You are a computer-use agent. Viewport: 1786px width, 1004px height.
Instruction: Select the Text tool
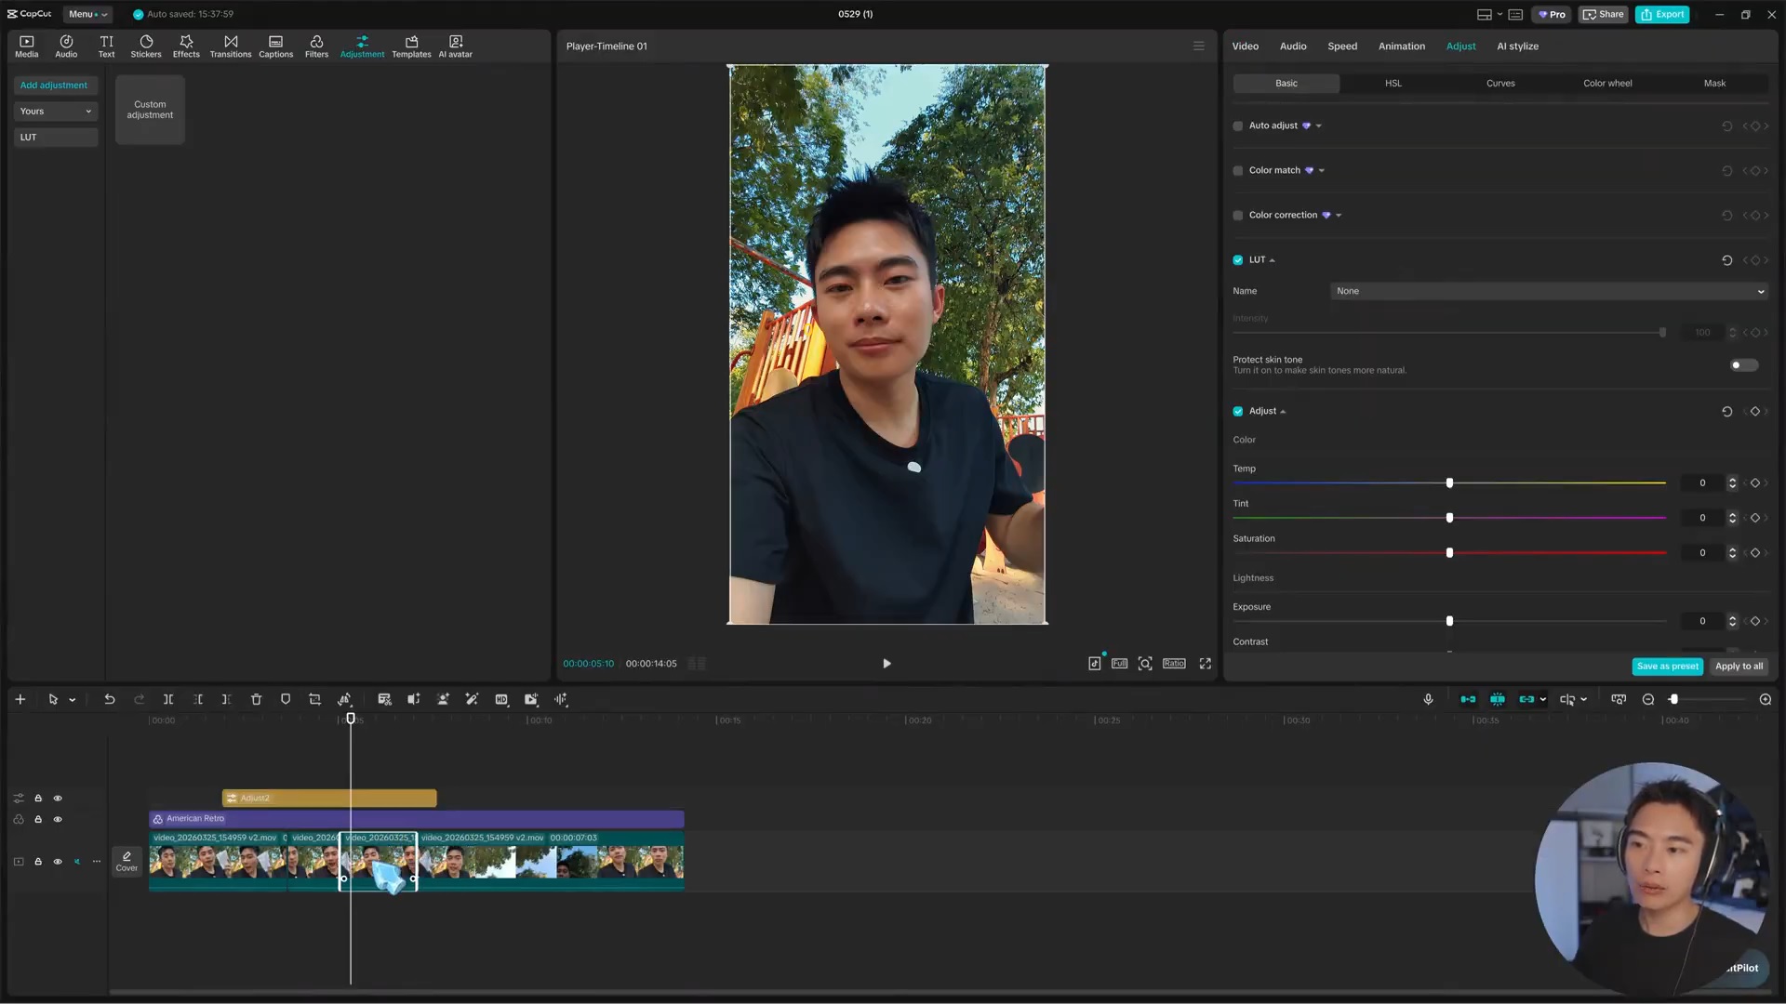coord(106,46)
